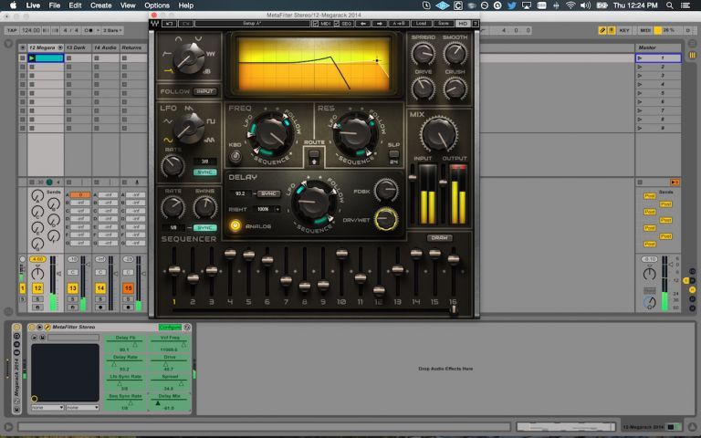Open Spotlight search in menu bar

click(x=669, y=5)
